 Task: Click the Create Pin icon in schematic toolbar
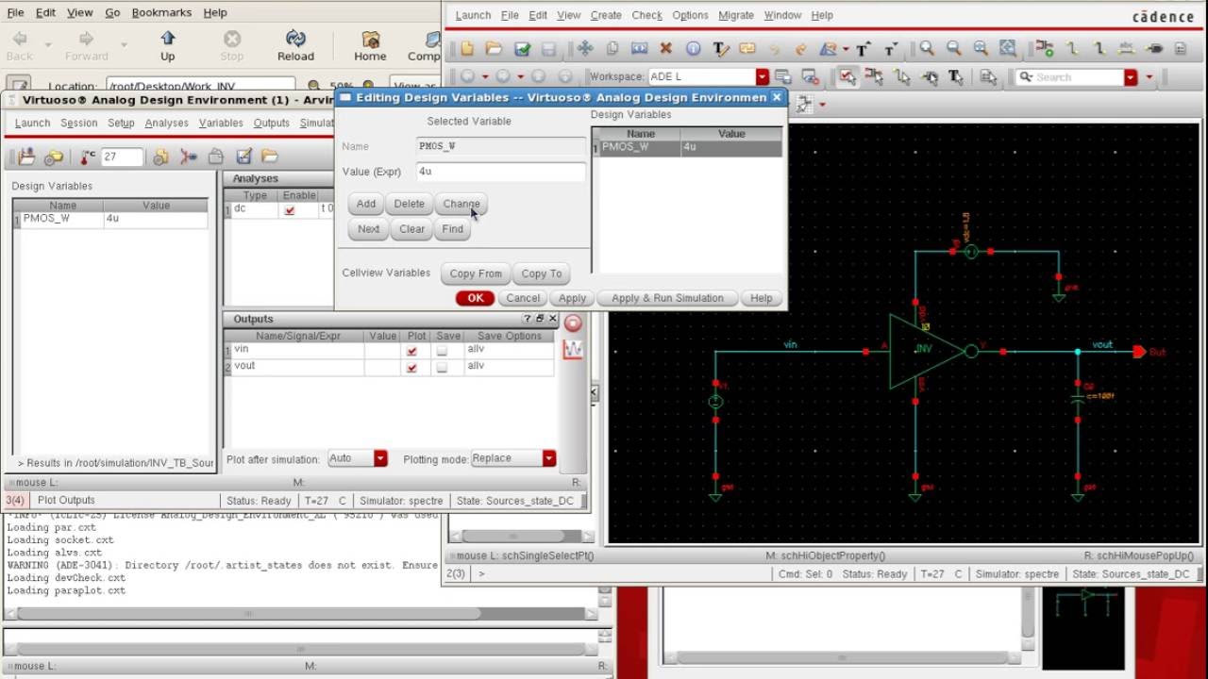click(x=1153, y=48)
